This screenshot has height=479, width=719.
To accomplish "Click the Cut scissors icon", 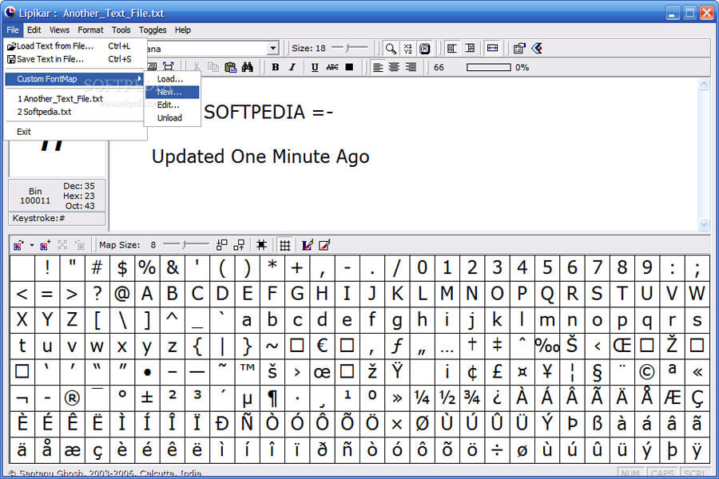I will 197,67.
